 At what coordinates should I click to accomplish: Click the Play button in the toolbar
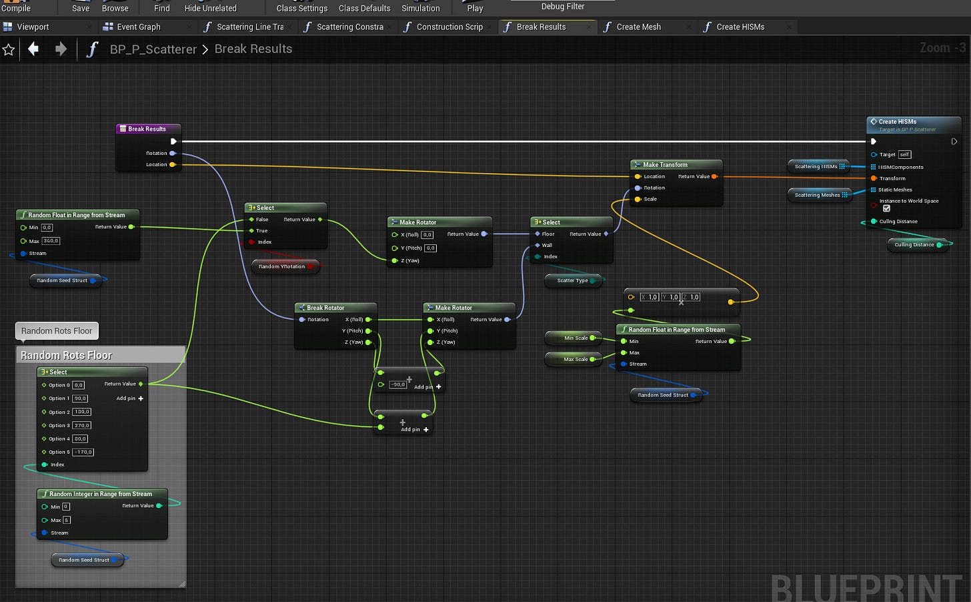475,8
